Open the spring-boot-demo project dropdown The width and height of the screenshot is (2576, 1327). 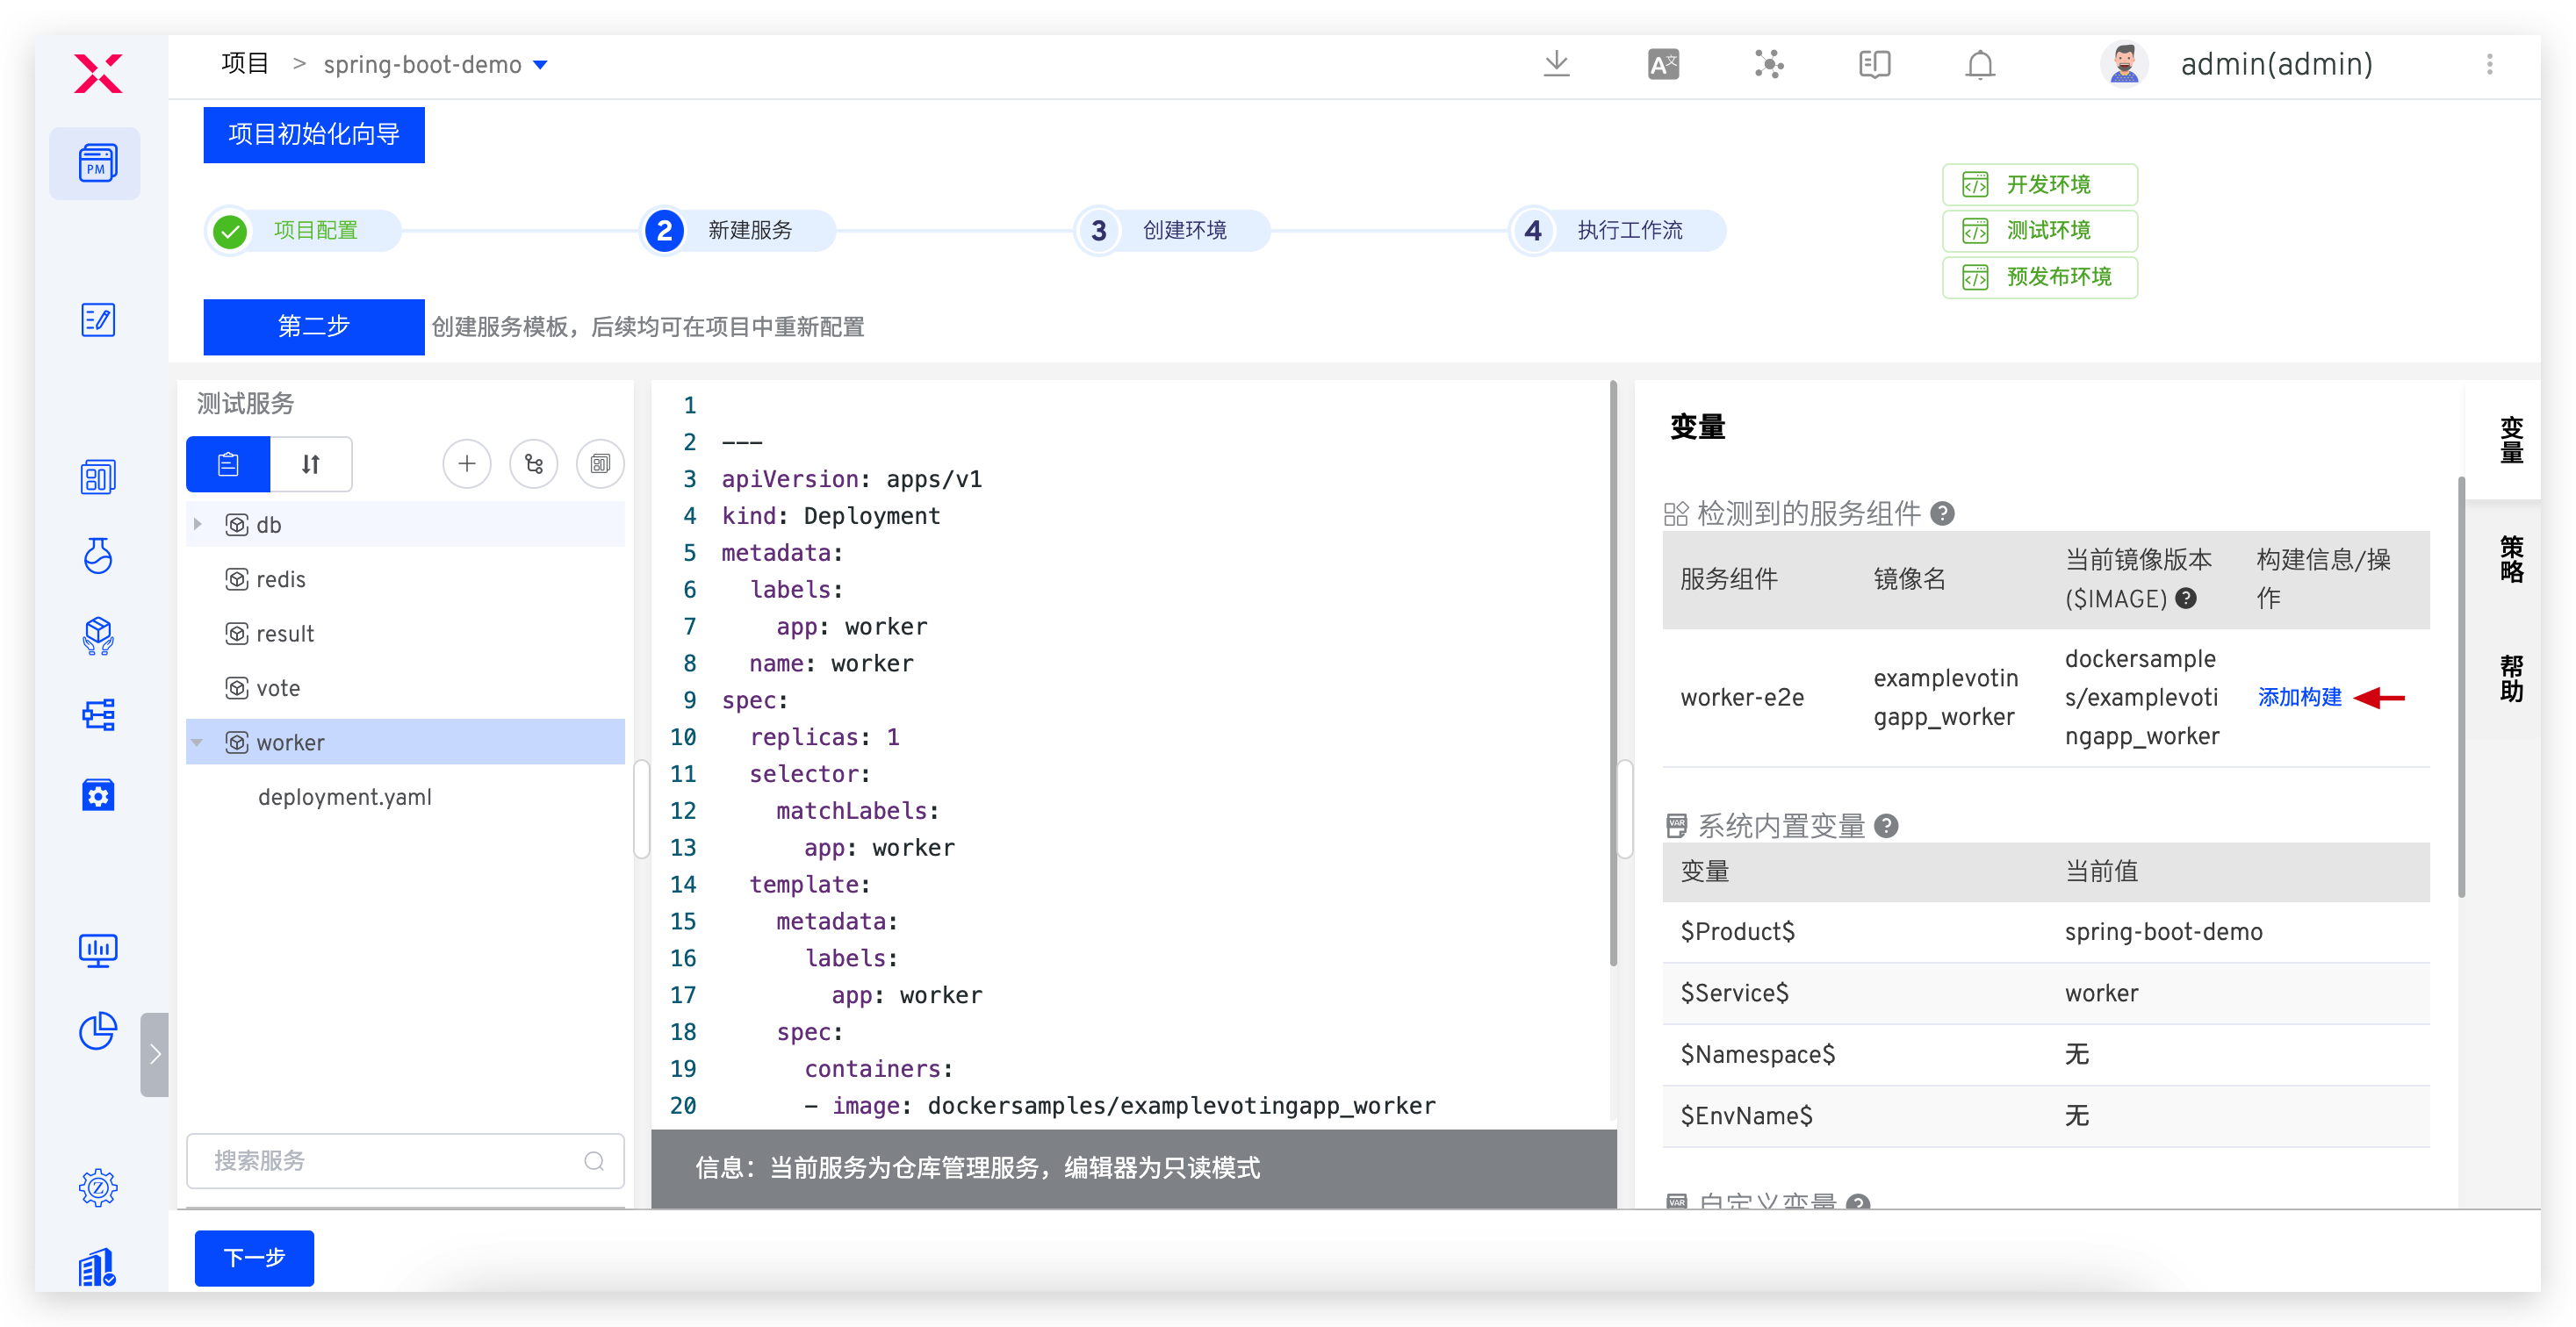(x=540, y=65)
